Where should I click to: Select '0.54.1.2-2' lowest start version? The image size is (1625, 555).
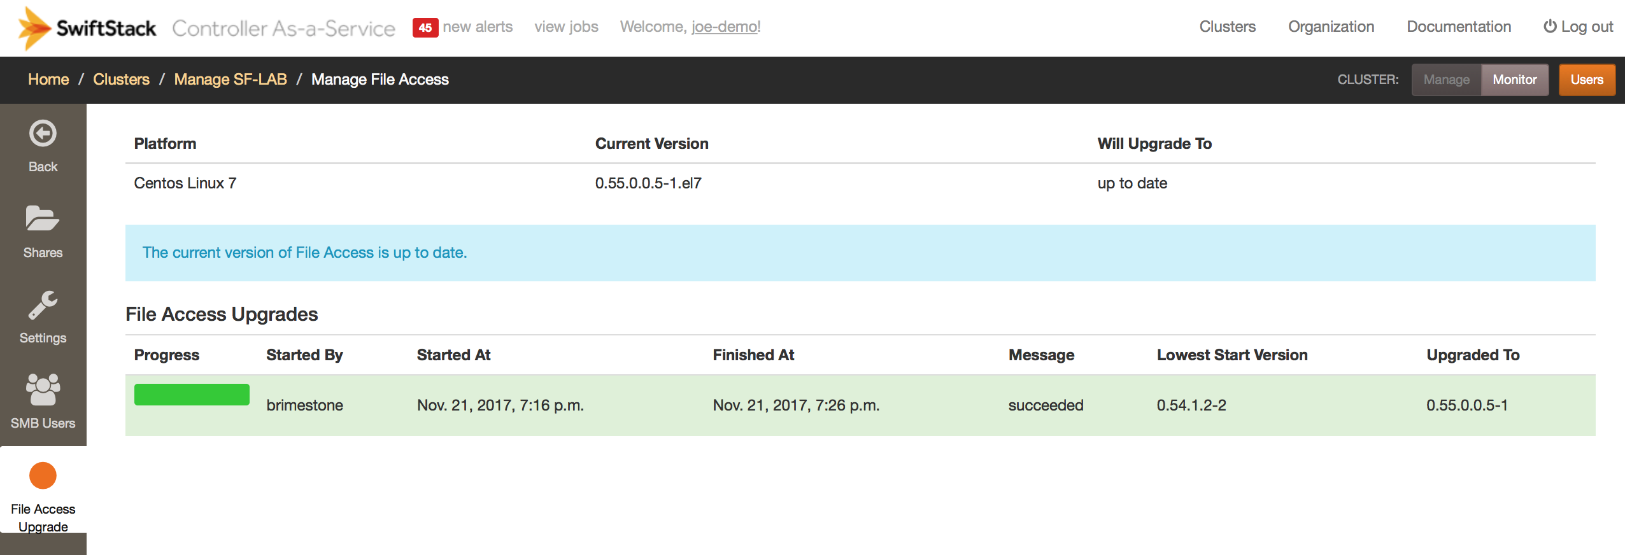(x=1191, y=405)
